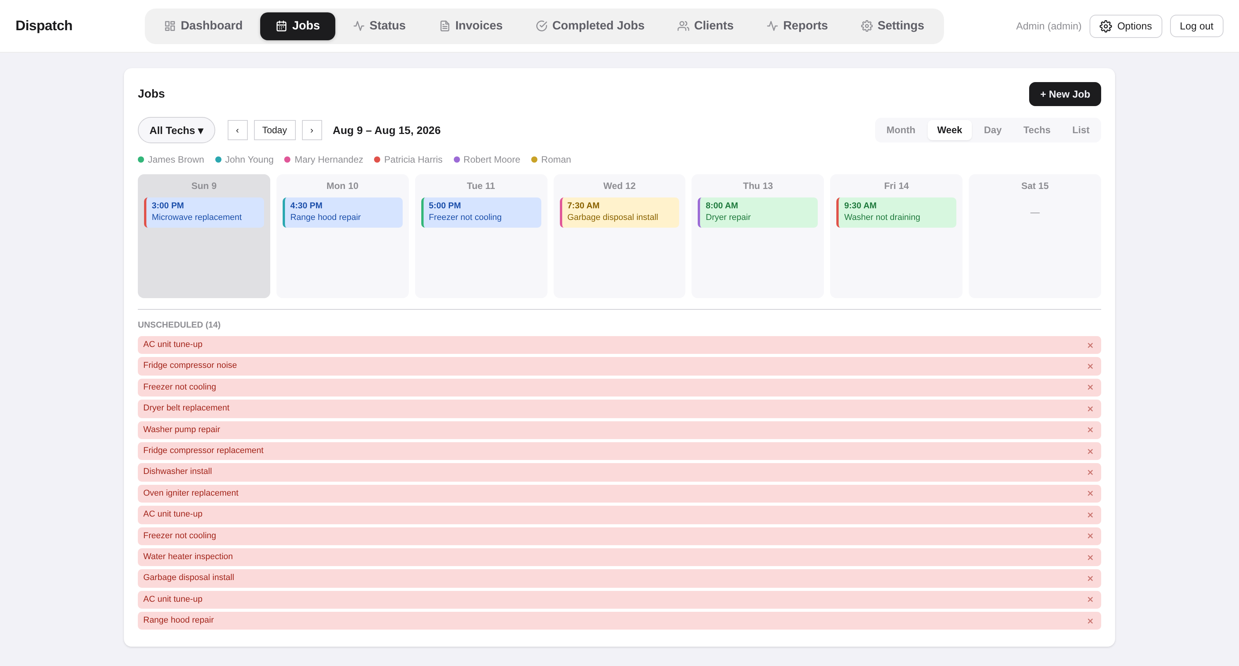Click the Status pulse icon
The height and width of the screenshot is (666, 1239).
(x=359, y=26)
